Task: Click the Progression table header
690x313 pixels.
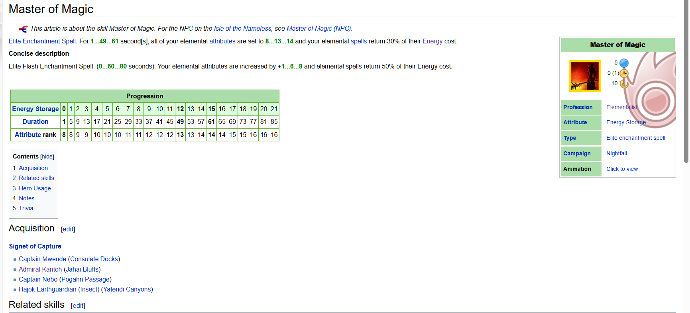Action: pyautogui.click(x=145, y=96)
